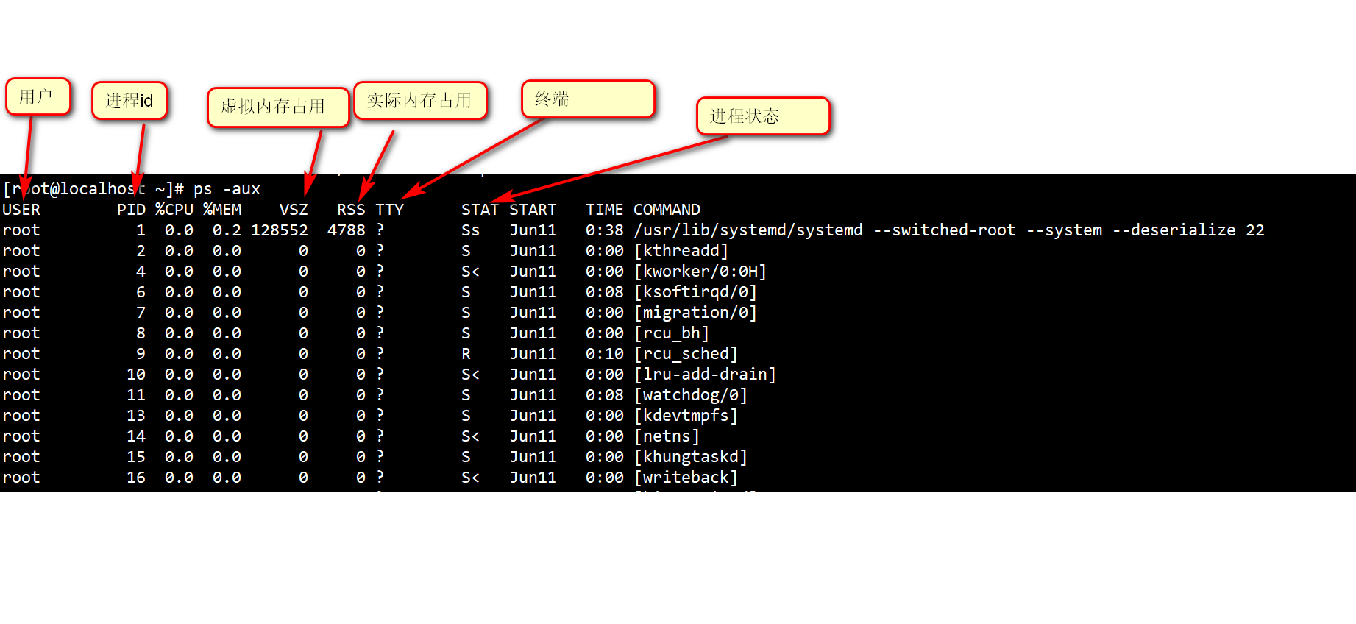The width and height of the screenshot is (1356, 624).
Task: Click the %CPU column header
Action: pyautogui.click(x=174, y=210)
